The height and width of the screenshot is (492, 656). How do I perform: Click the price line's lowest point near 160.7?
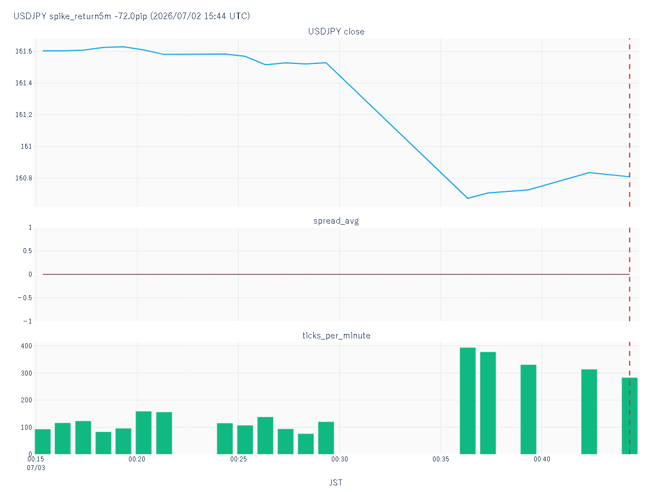click(x=468, y=198)
